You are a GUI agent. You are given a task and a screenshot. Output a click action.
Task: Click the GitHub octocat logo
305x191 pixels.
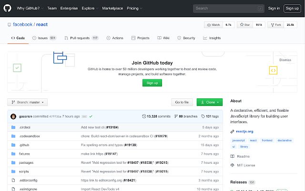[8, 8]
